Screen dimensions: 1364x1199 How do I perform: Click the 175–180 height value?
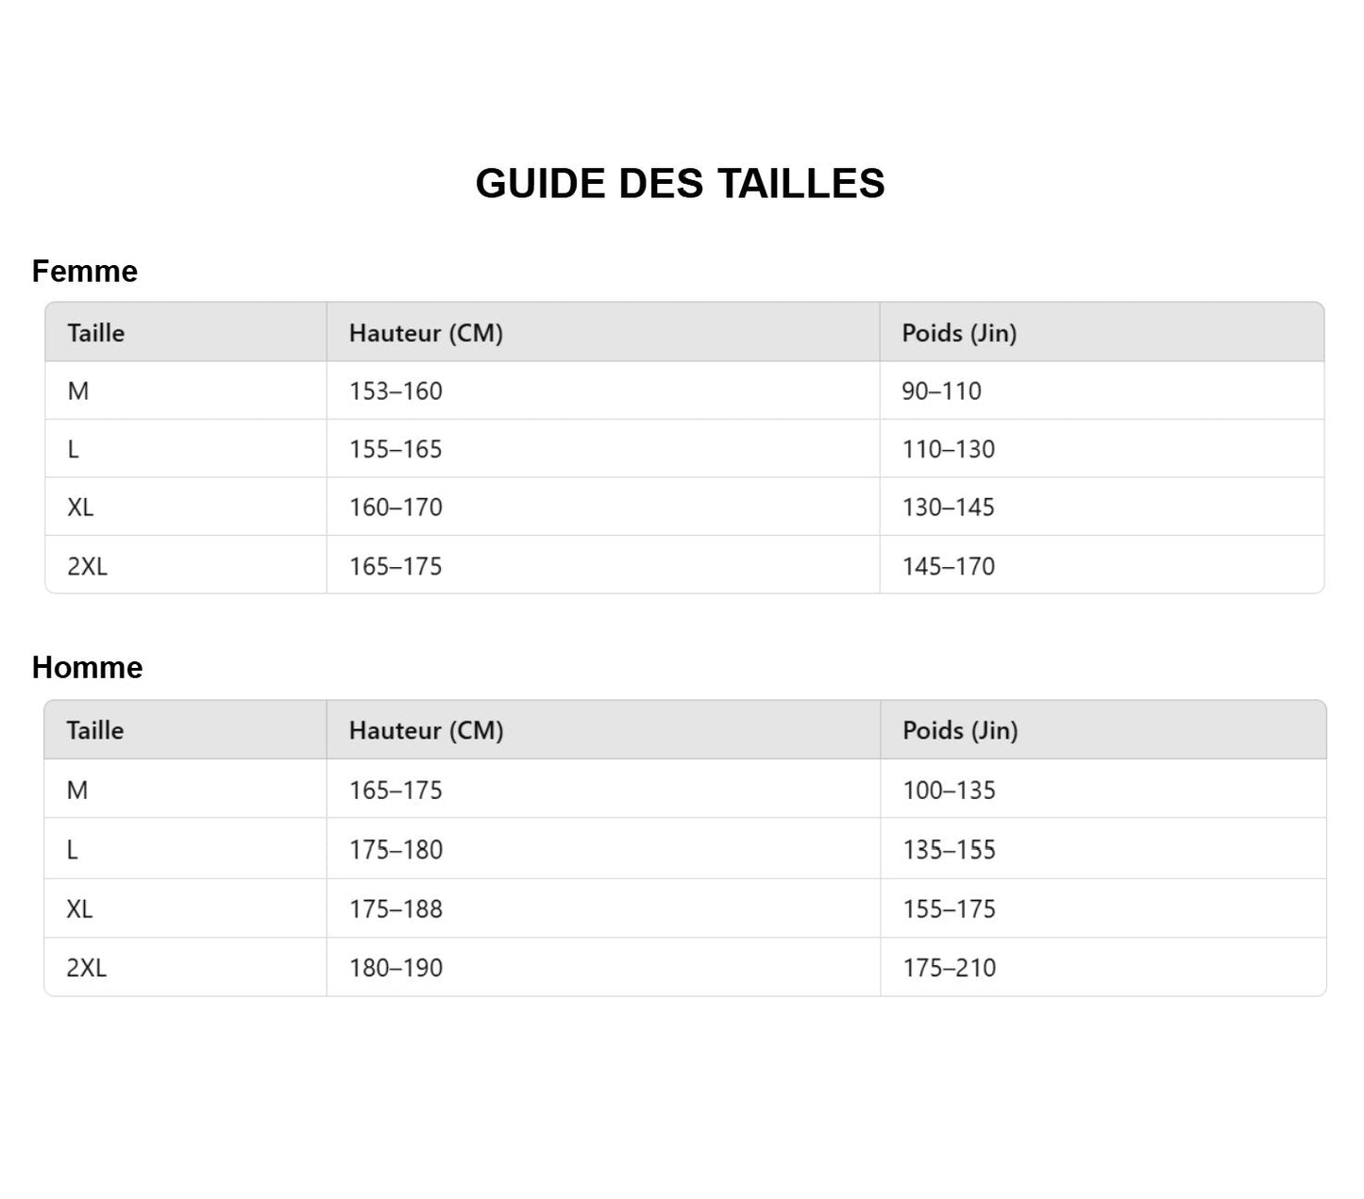(396, 850)
